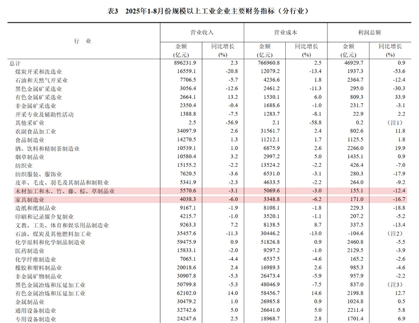Click the 烟草制品业 row label
Screen dimensions: 419x323
pos(32,157)
